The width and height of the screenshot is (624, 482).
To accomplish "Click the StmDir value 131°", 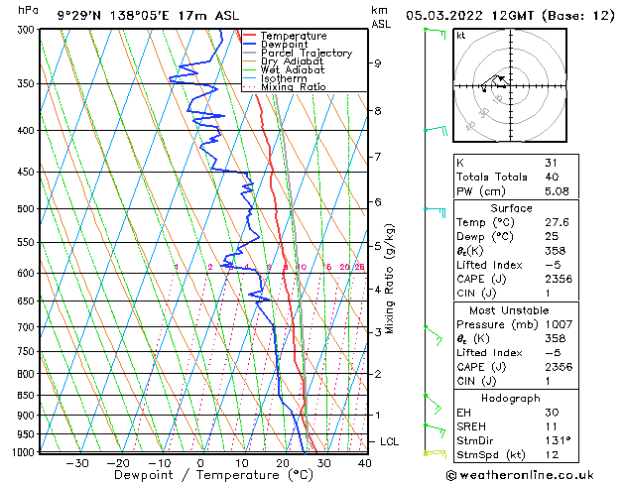I will (558, 440).
